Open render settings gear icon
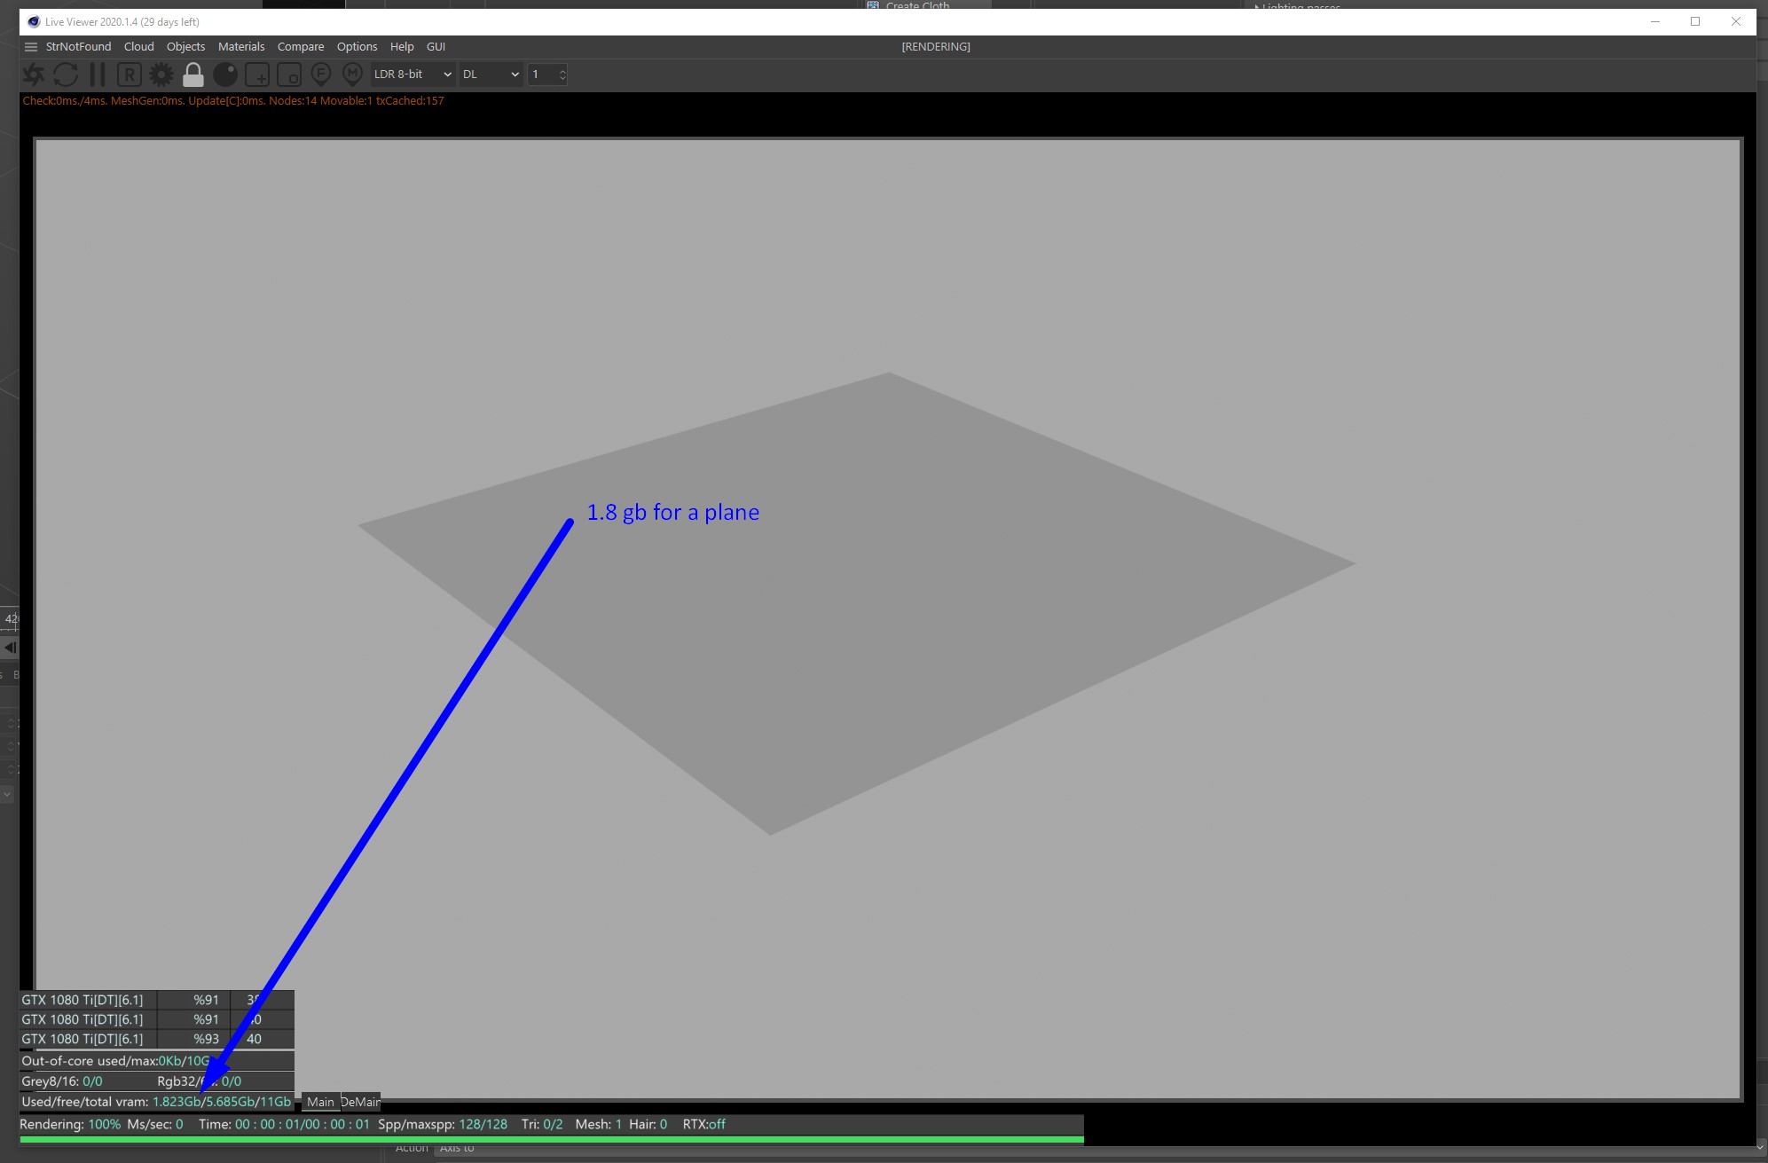Viewport: 1768px width, 1163px height. [x=161, y=75]
